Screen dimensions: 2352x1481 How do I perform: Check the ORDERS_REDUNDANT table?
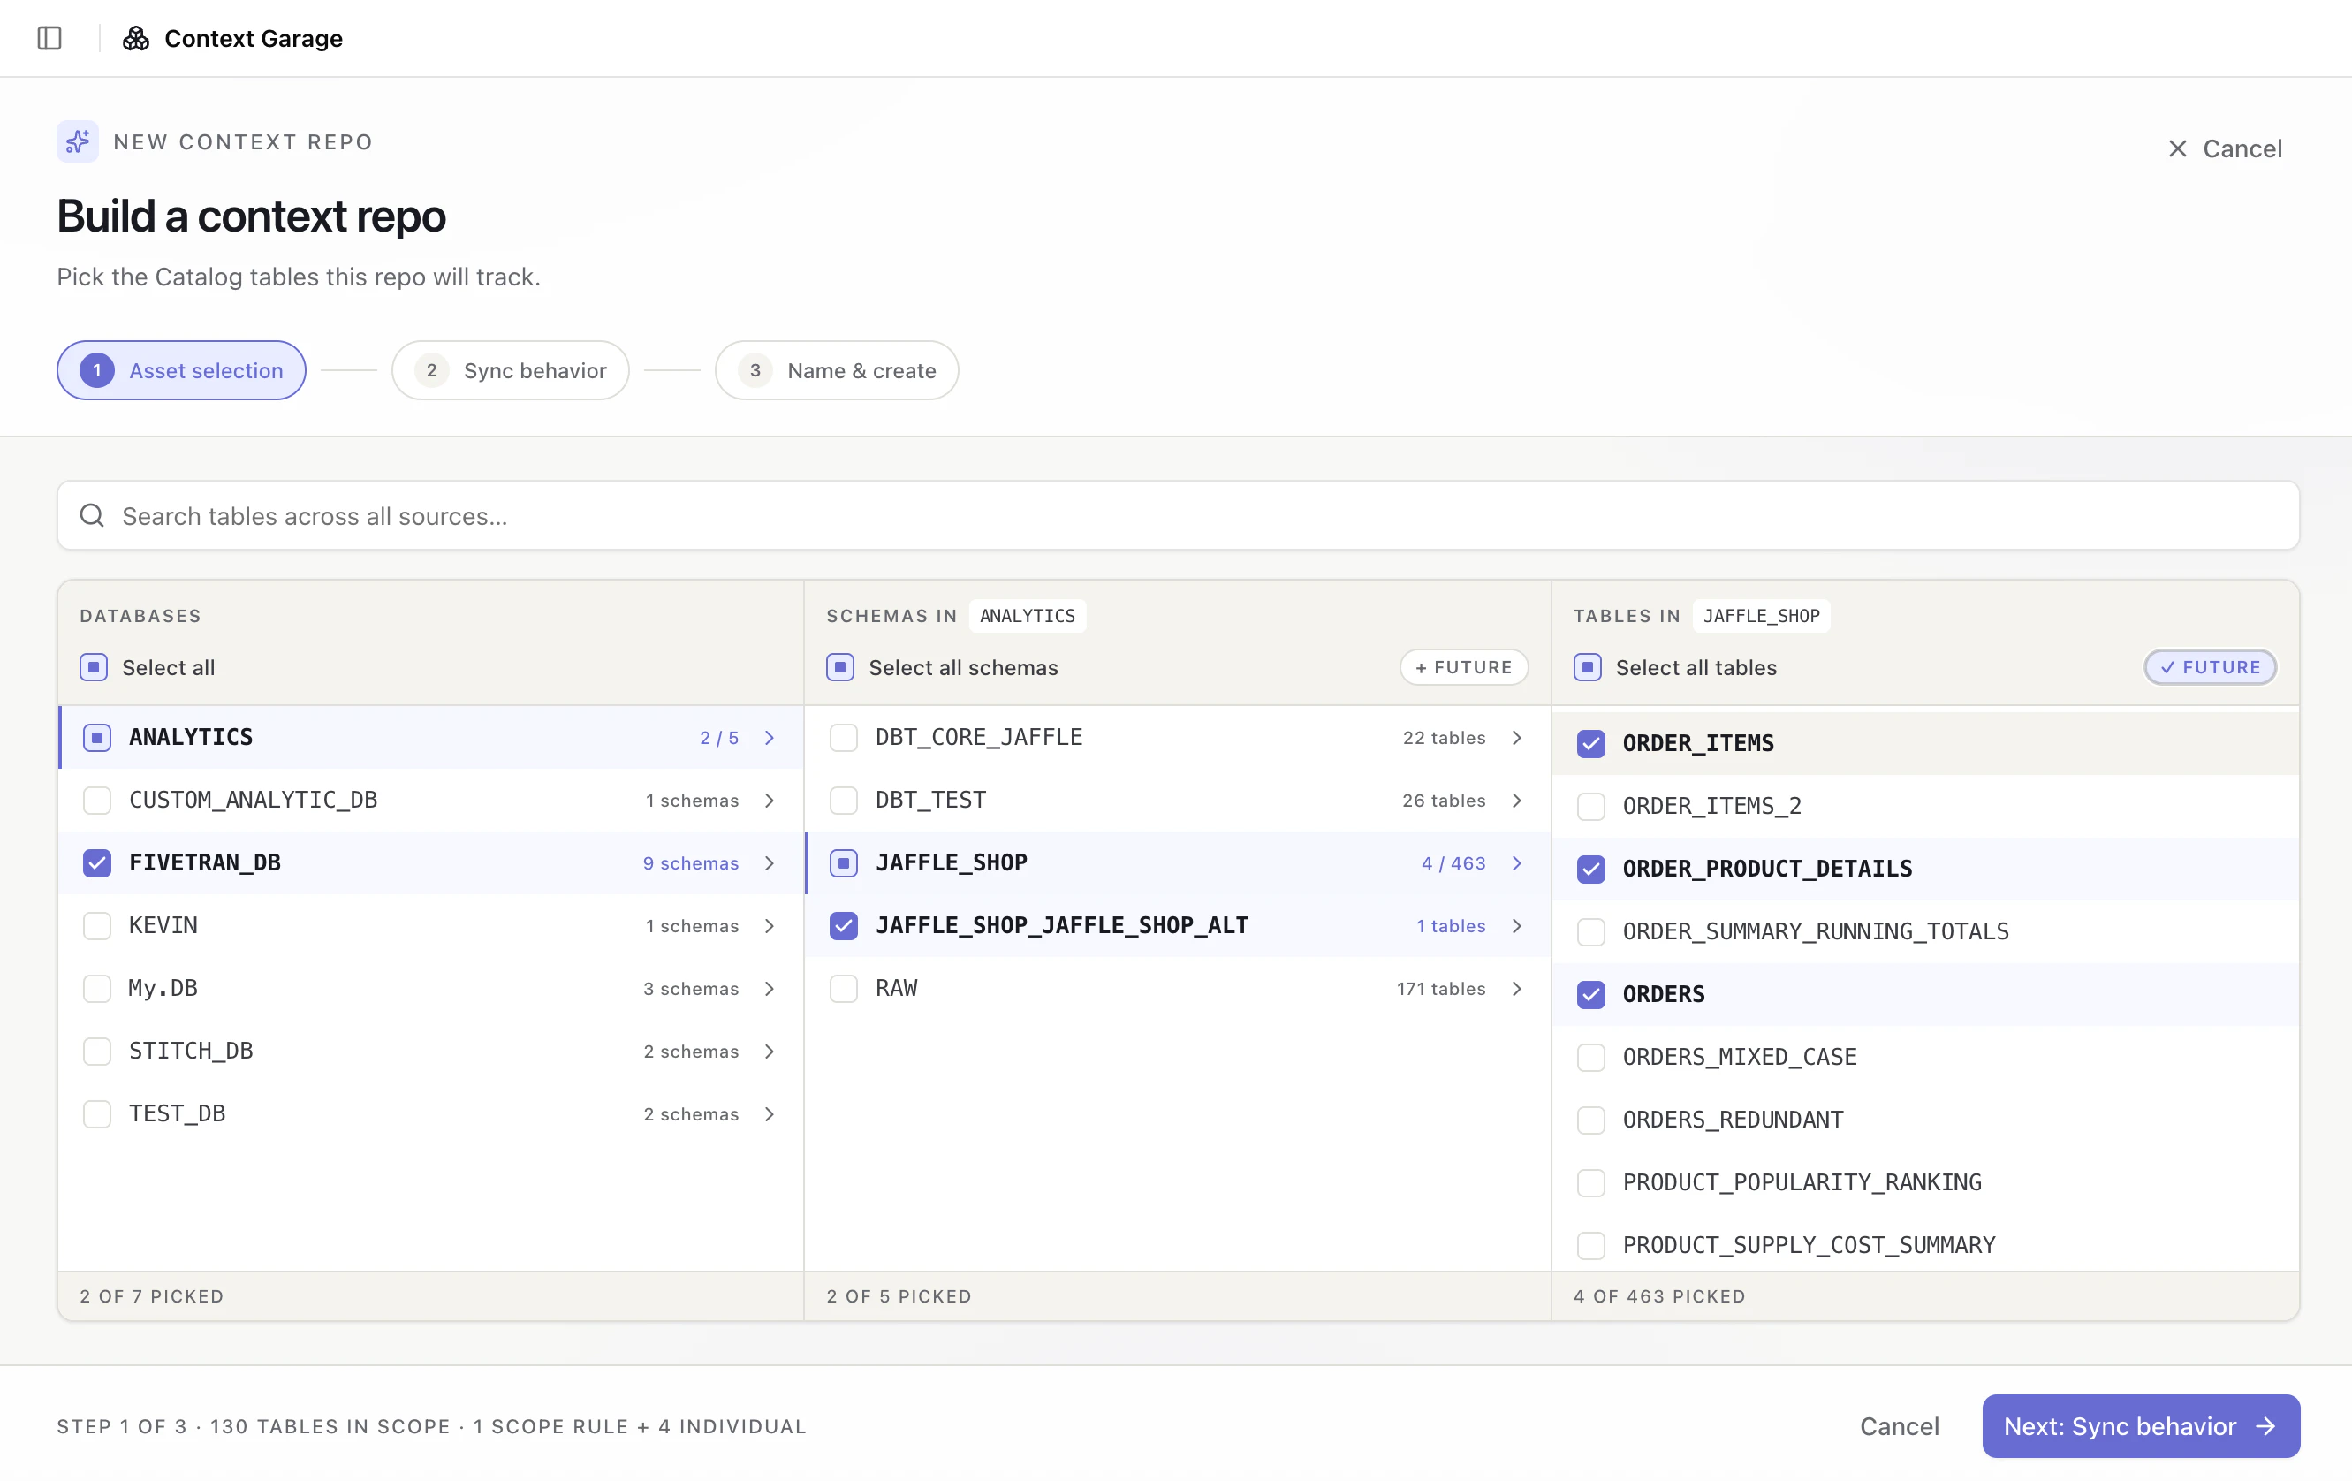[1591, 1120]
